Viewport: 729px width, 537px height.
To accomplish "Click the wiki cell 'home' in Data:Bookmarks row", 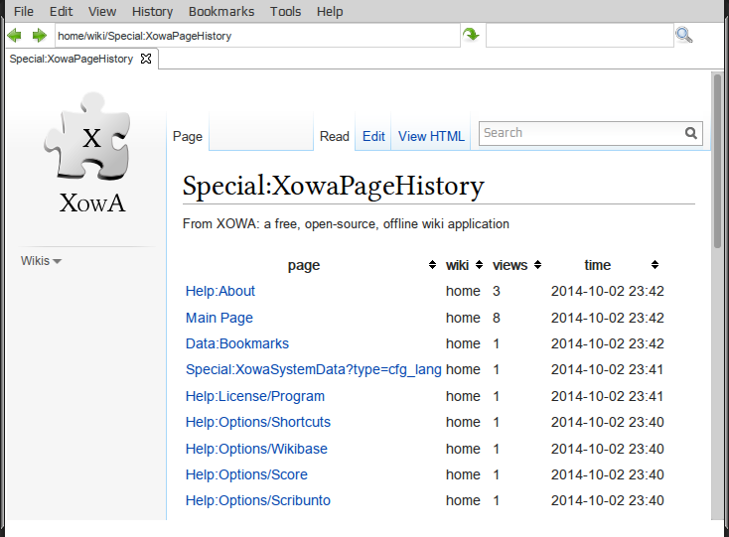I will [463, 343].
